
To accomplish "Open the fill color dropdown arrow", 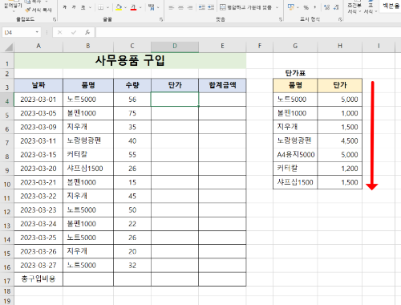I will (126, 7).
